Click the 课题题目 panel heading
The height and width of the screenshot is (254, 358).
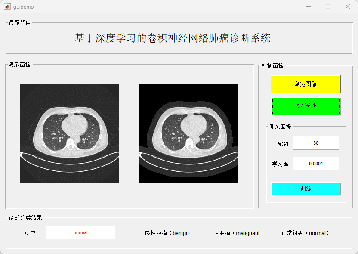[20, 23]
